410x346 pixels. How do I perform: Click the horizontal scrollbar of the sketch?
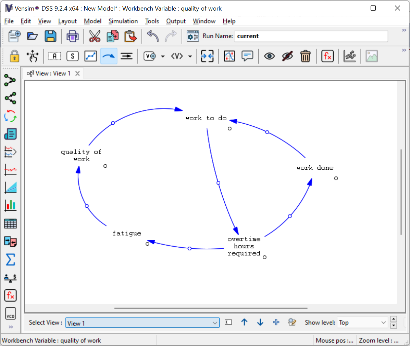(211, 308)
